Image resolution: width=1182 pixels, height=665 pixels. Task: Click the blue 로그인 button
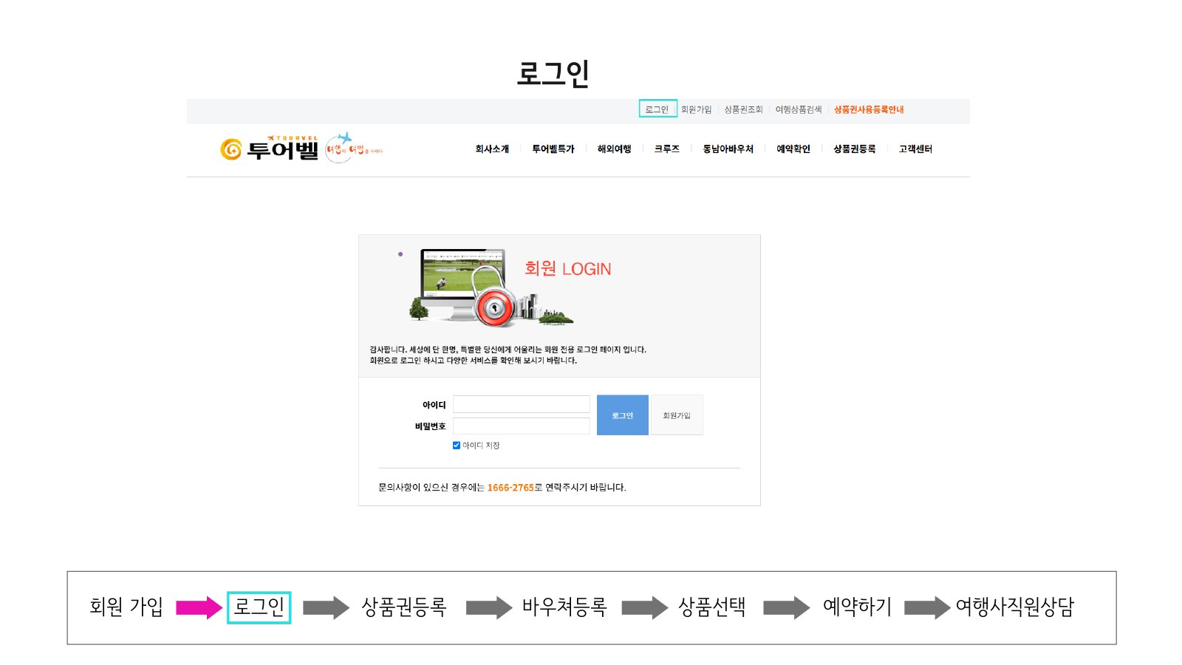pyautogui.click(x=623, y=415)
